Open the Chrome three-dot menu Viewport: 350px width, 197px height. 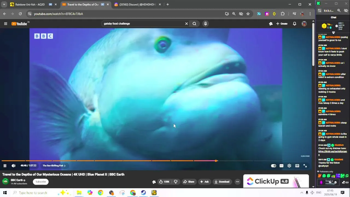point(310,14)
